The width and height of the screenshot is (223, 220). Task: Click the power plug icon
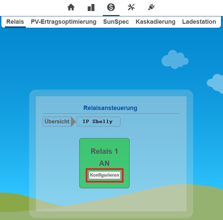[x=151, y=7]
